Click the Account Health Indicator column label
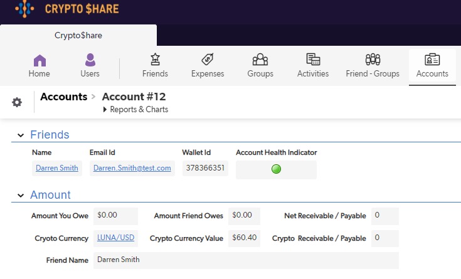Viewport: 461px width, 279px height. click(x=277, y=152)
